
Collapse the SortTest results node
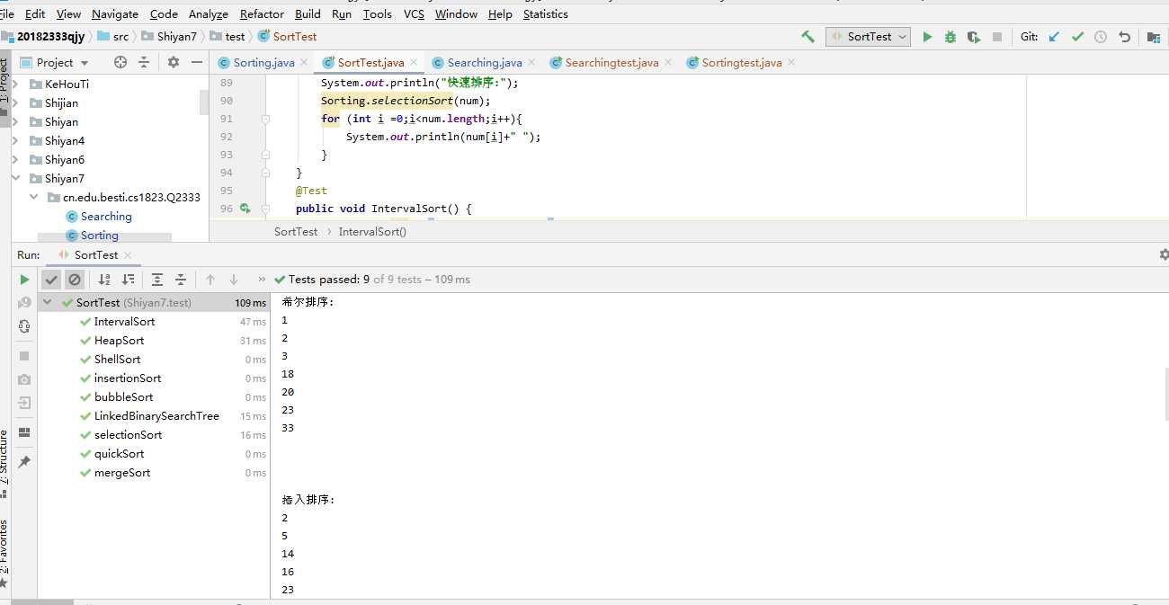click(48, 303)
